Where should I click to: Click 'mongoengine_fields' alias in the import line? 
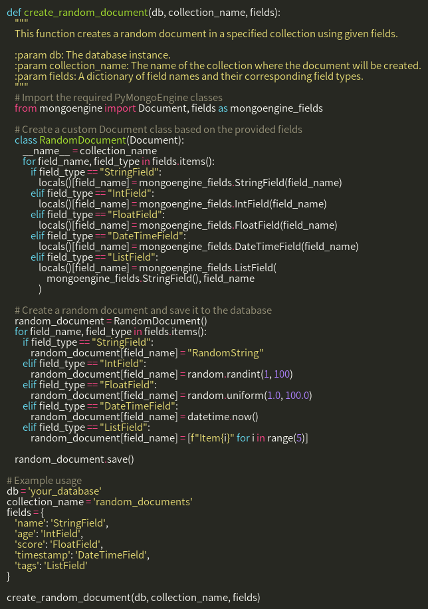click(276, 108)
